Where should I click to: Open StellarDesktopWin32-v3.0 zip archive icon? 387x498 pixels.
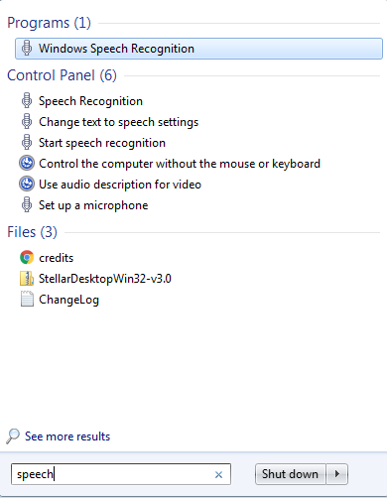(27, 279)
